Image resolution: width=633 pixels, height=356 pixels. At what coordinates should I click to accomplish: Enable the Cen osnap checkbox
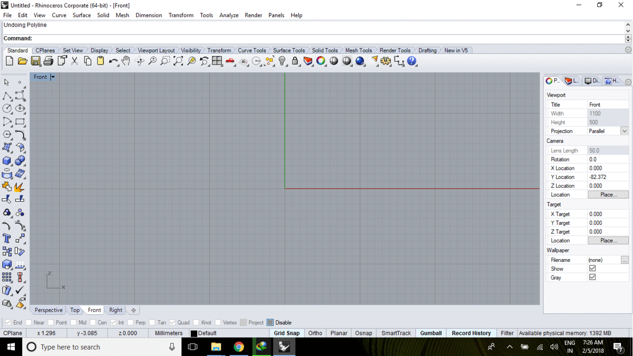point(93,323)
